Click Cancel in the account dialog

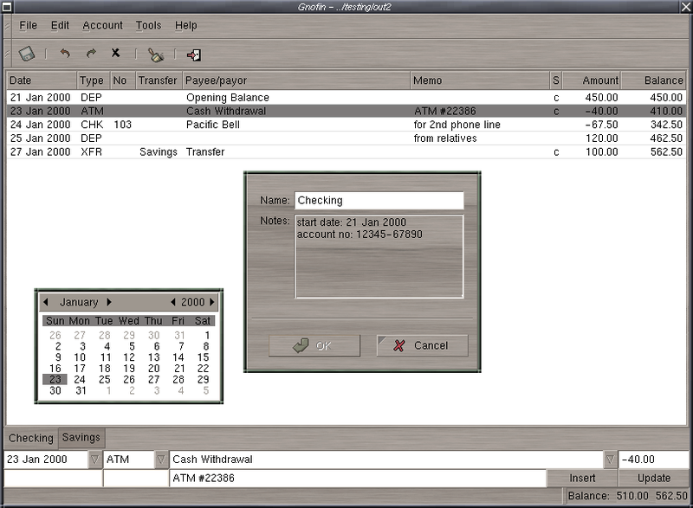click(x=422, y=345)
